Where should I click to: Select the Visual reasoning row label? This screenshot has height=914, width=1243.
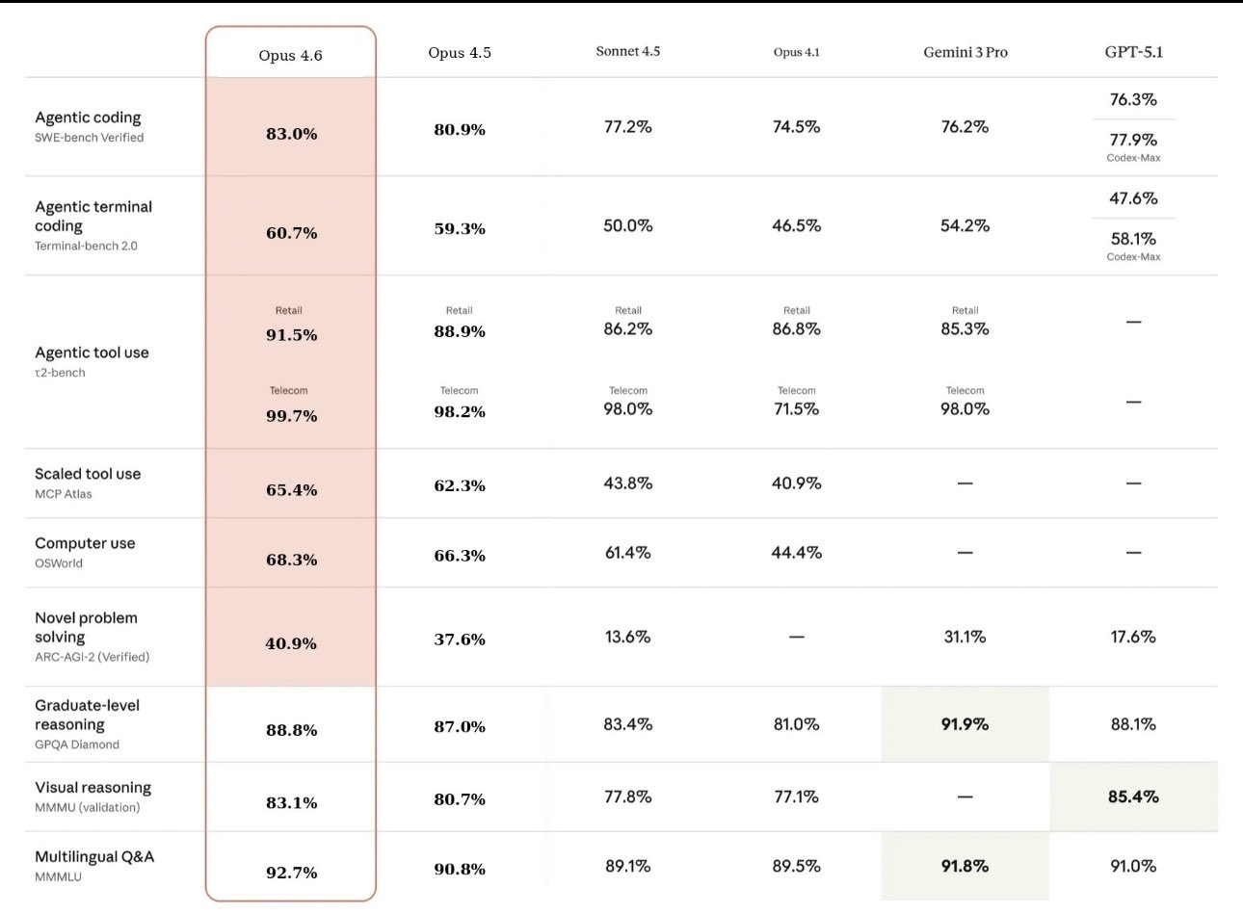point(93,788)
